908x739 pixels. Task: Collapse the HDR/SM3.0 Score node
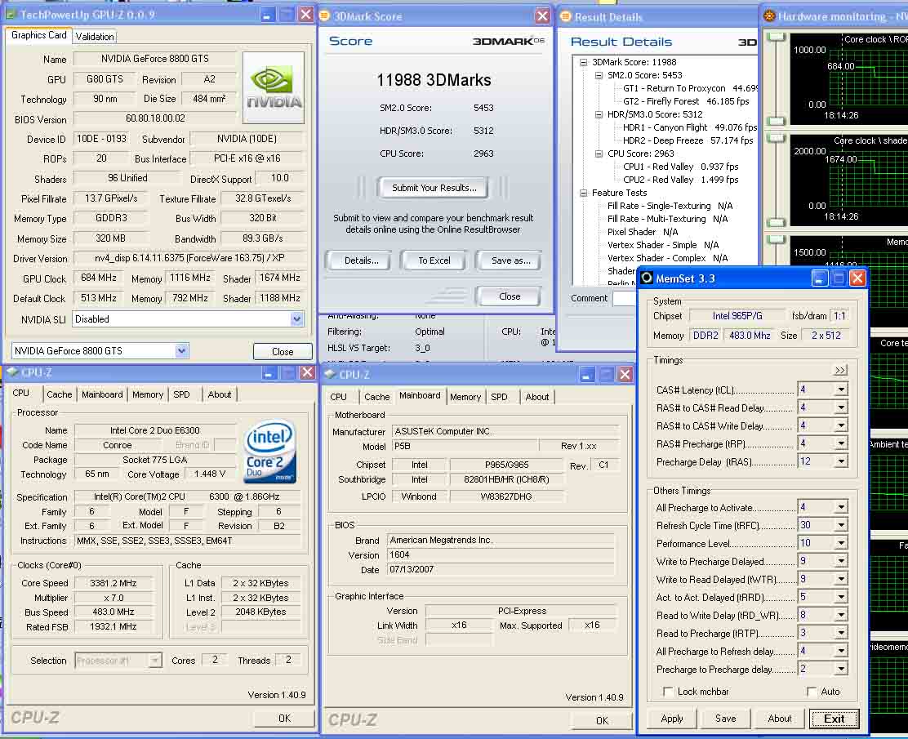599,114
